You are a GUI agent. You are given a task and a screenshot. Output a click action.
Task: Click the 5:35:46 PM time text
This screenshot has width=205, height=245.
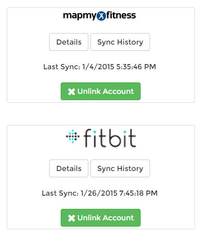136,67
